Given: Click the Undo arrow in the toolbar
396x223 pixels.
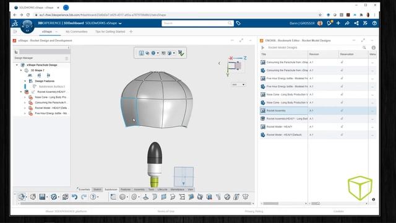Looking at the screenshot, I should pyautogui.click(x=74, y=197).
